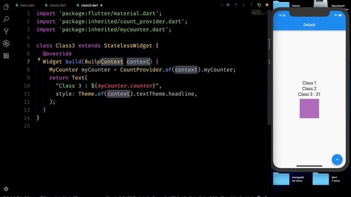Select the mongodb desktop folder
This screenshot has width=351, height=197.
281,179
